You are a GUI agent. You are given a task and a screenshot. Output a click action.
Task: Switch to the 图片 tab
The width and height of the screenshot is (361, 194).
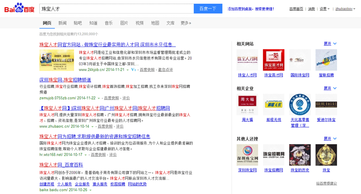(124, 23)
